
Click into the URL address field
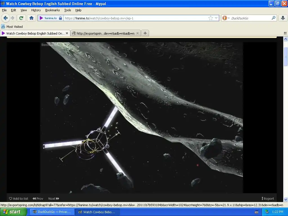click(136, 18)
